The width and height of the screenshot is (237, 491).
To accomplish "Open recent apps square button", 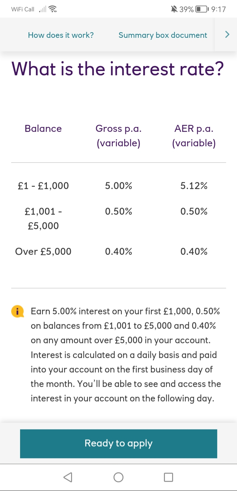I will (x=168, y=477).
